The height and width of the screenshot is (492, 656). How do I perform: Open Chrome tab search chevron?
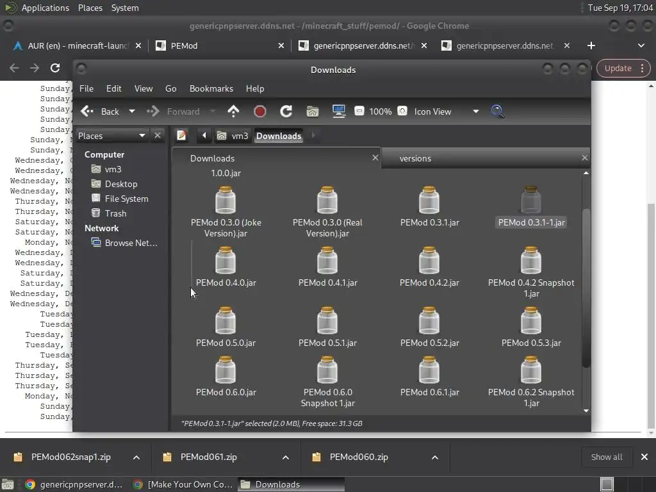pyautogui.click(x=641, y=45)
